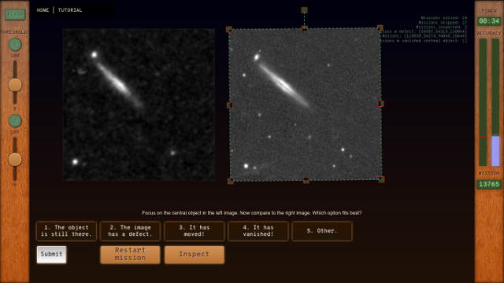
Task: Select threshold channel 1 round button
Action: pos(15,45)
